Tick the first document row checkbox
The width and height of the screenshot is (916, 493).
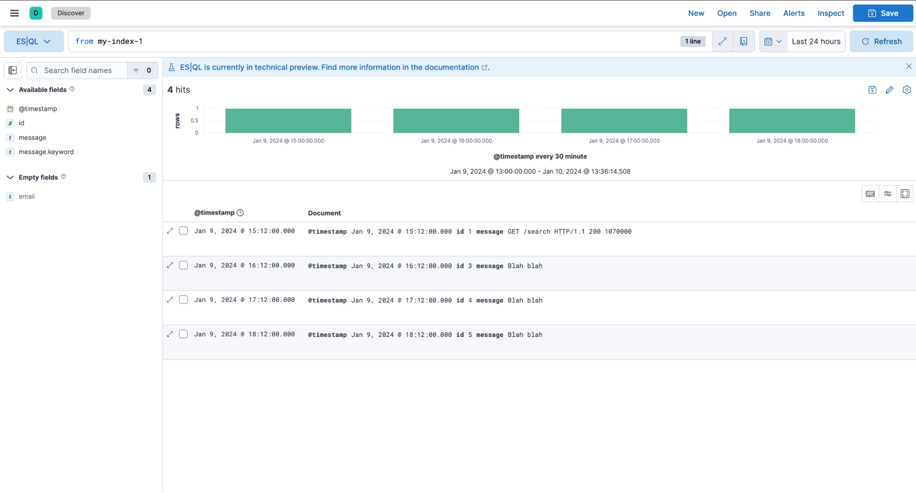coord(183,230)
